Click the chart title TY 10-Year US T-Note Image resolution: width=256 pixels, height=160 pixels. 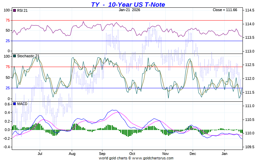click(128, 4)
